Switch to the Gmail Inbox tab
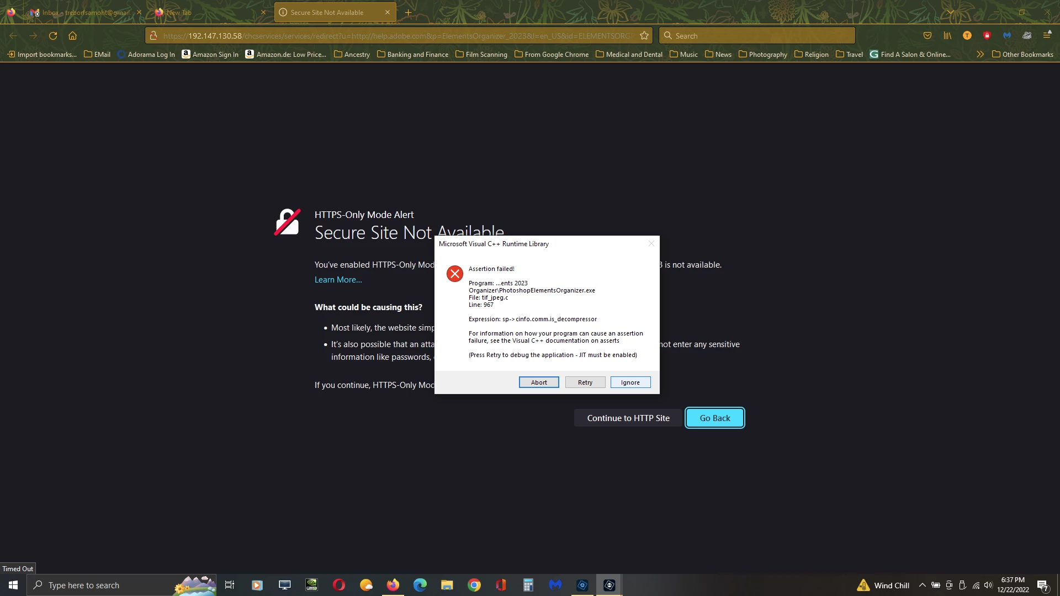 click(86, 12)
